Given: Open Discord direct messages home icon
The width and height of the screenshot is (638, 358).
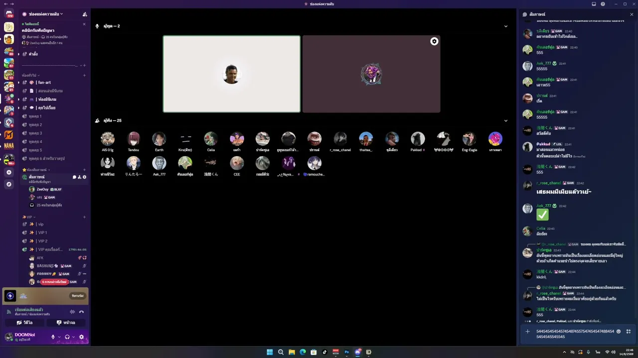Looking at the screenshot, I should coord(9,14).
